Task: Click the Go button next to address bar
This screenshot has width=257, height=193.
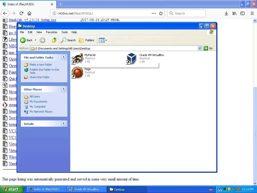Action: tap(208, 48)
